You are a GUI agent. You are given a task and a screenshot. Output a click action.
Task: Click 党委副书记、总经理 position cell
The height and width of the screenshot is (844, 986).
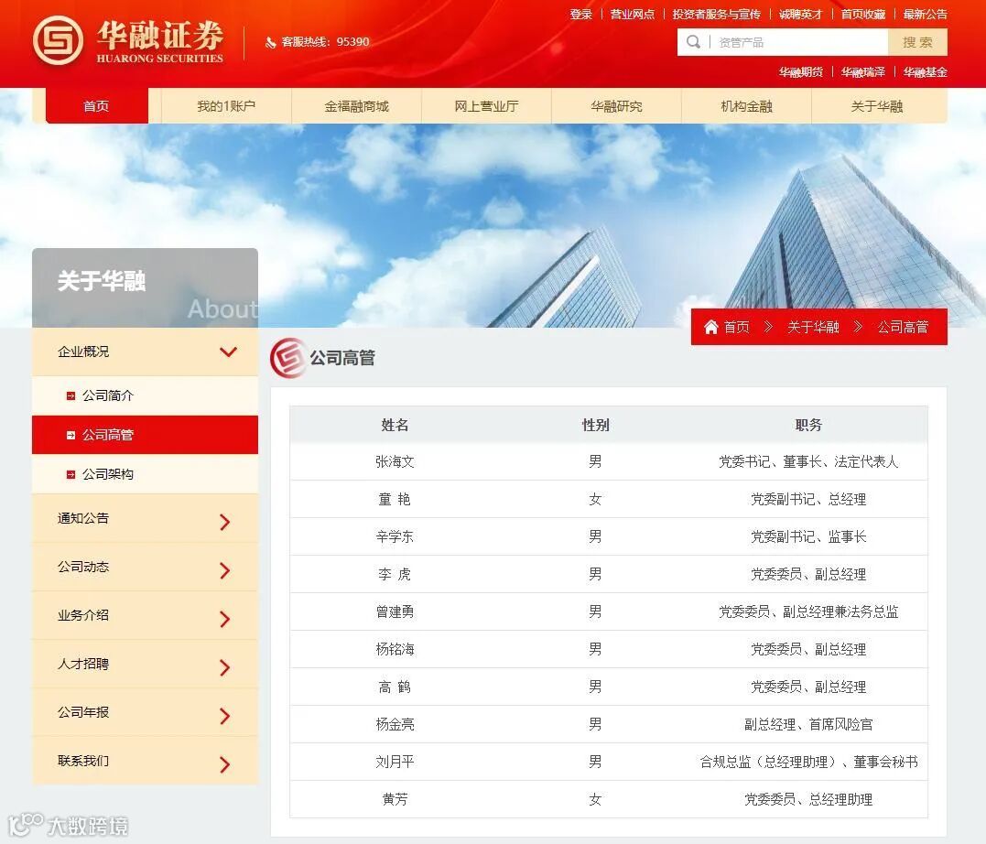[808, 500]
